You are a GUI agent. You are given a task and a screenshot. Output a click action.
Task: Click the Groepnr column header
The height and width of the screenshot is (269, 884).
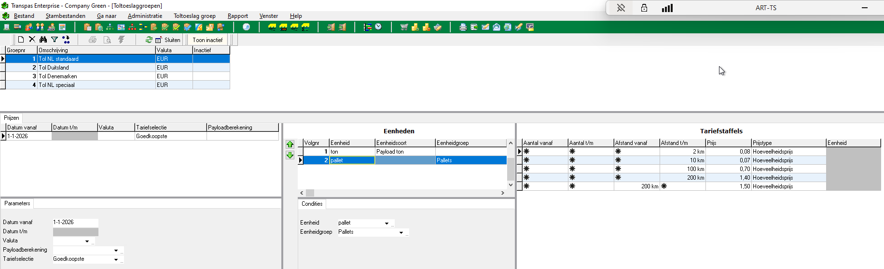[x=21, y=50]
